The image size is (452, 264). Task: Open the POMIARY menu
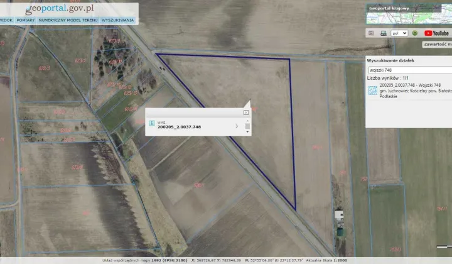coord(26,20)
